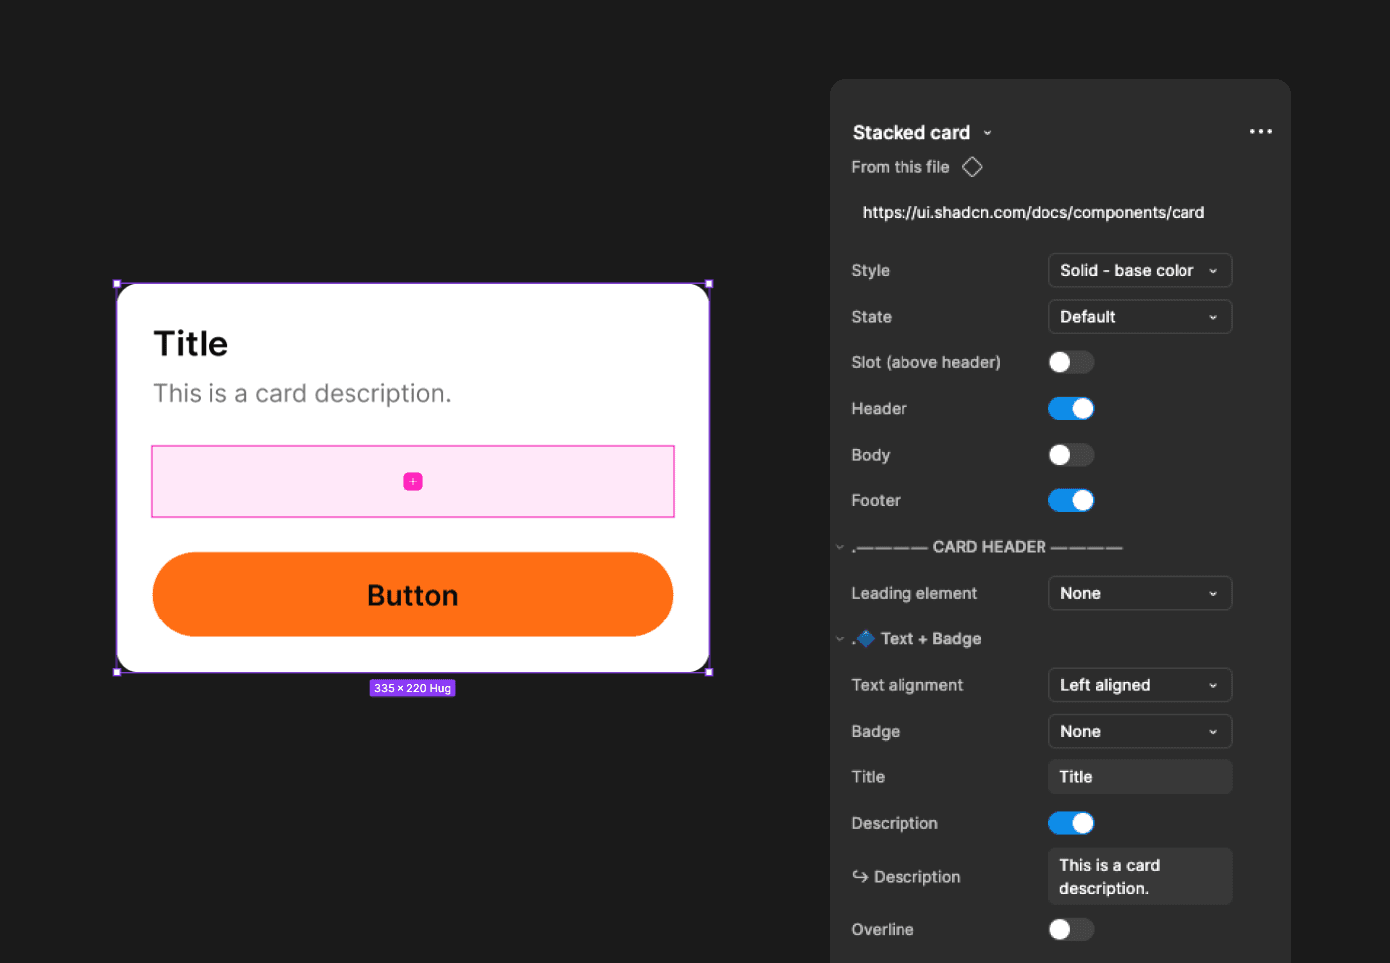1390x963 pixels.
Task: Enable the Overline toggle
Action: pos(1071,929)
